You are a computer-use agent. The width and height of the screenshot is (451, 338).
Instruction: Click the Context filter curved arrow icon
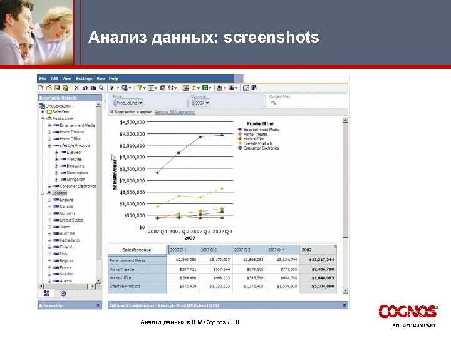(273, 103)
